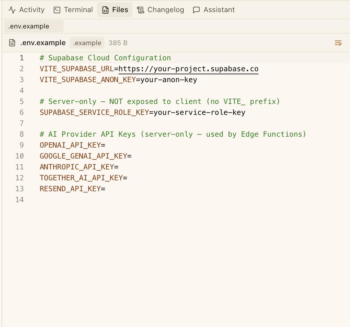Click the your-anon-key value
The height and width of the screenshot is (327, 350).
point(169,80)
